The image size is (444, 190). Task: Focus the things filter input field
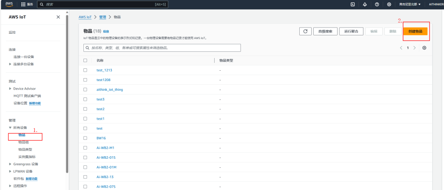[x=162, y=48]
